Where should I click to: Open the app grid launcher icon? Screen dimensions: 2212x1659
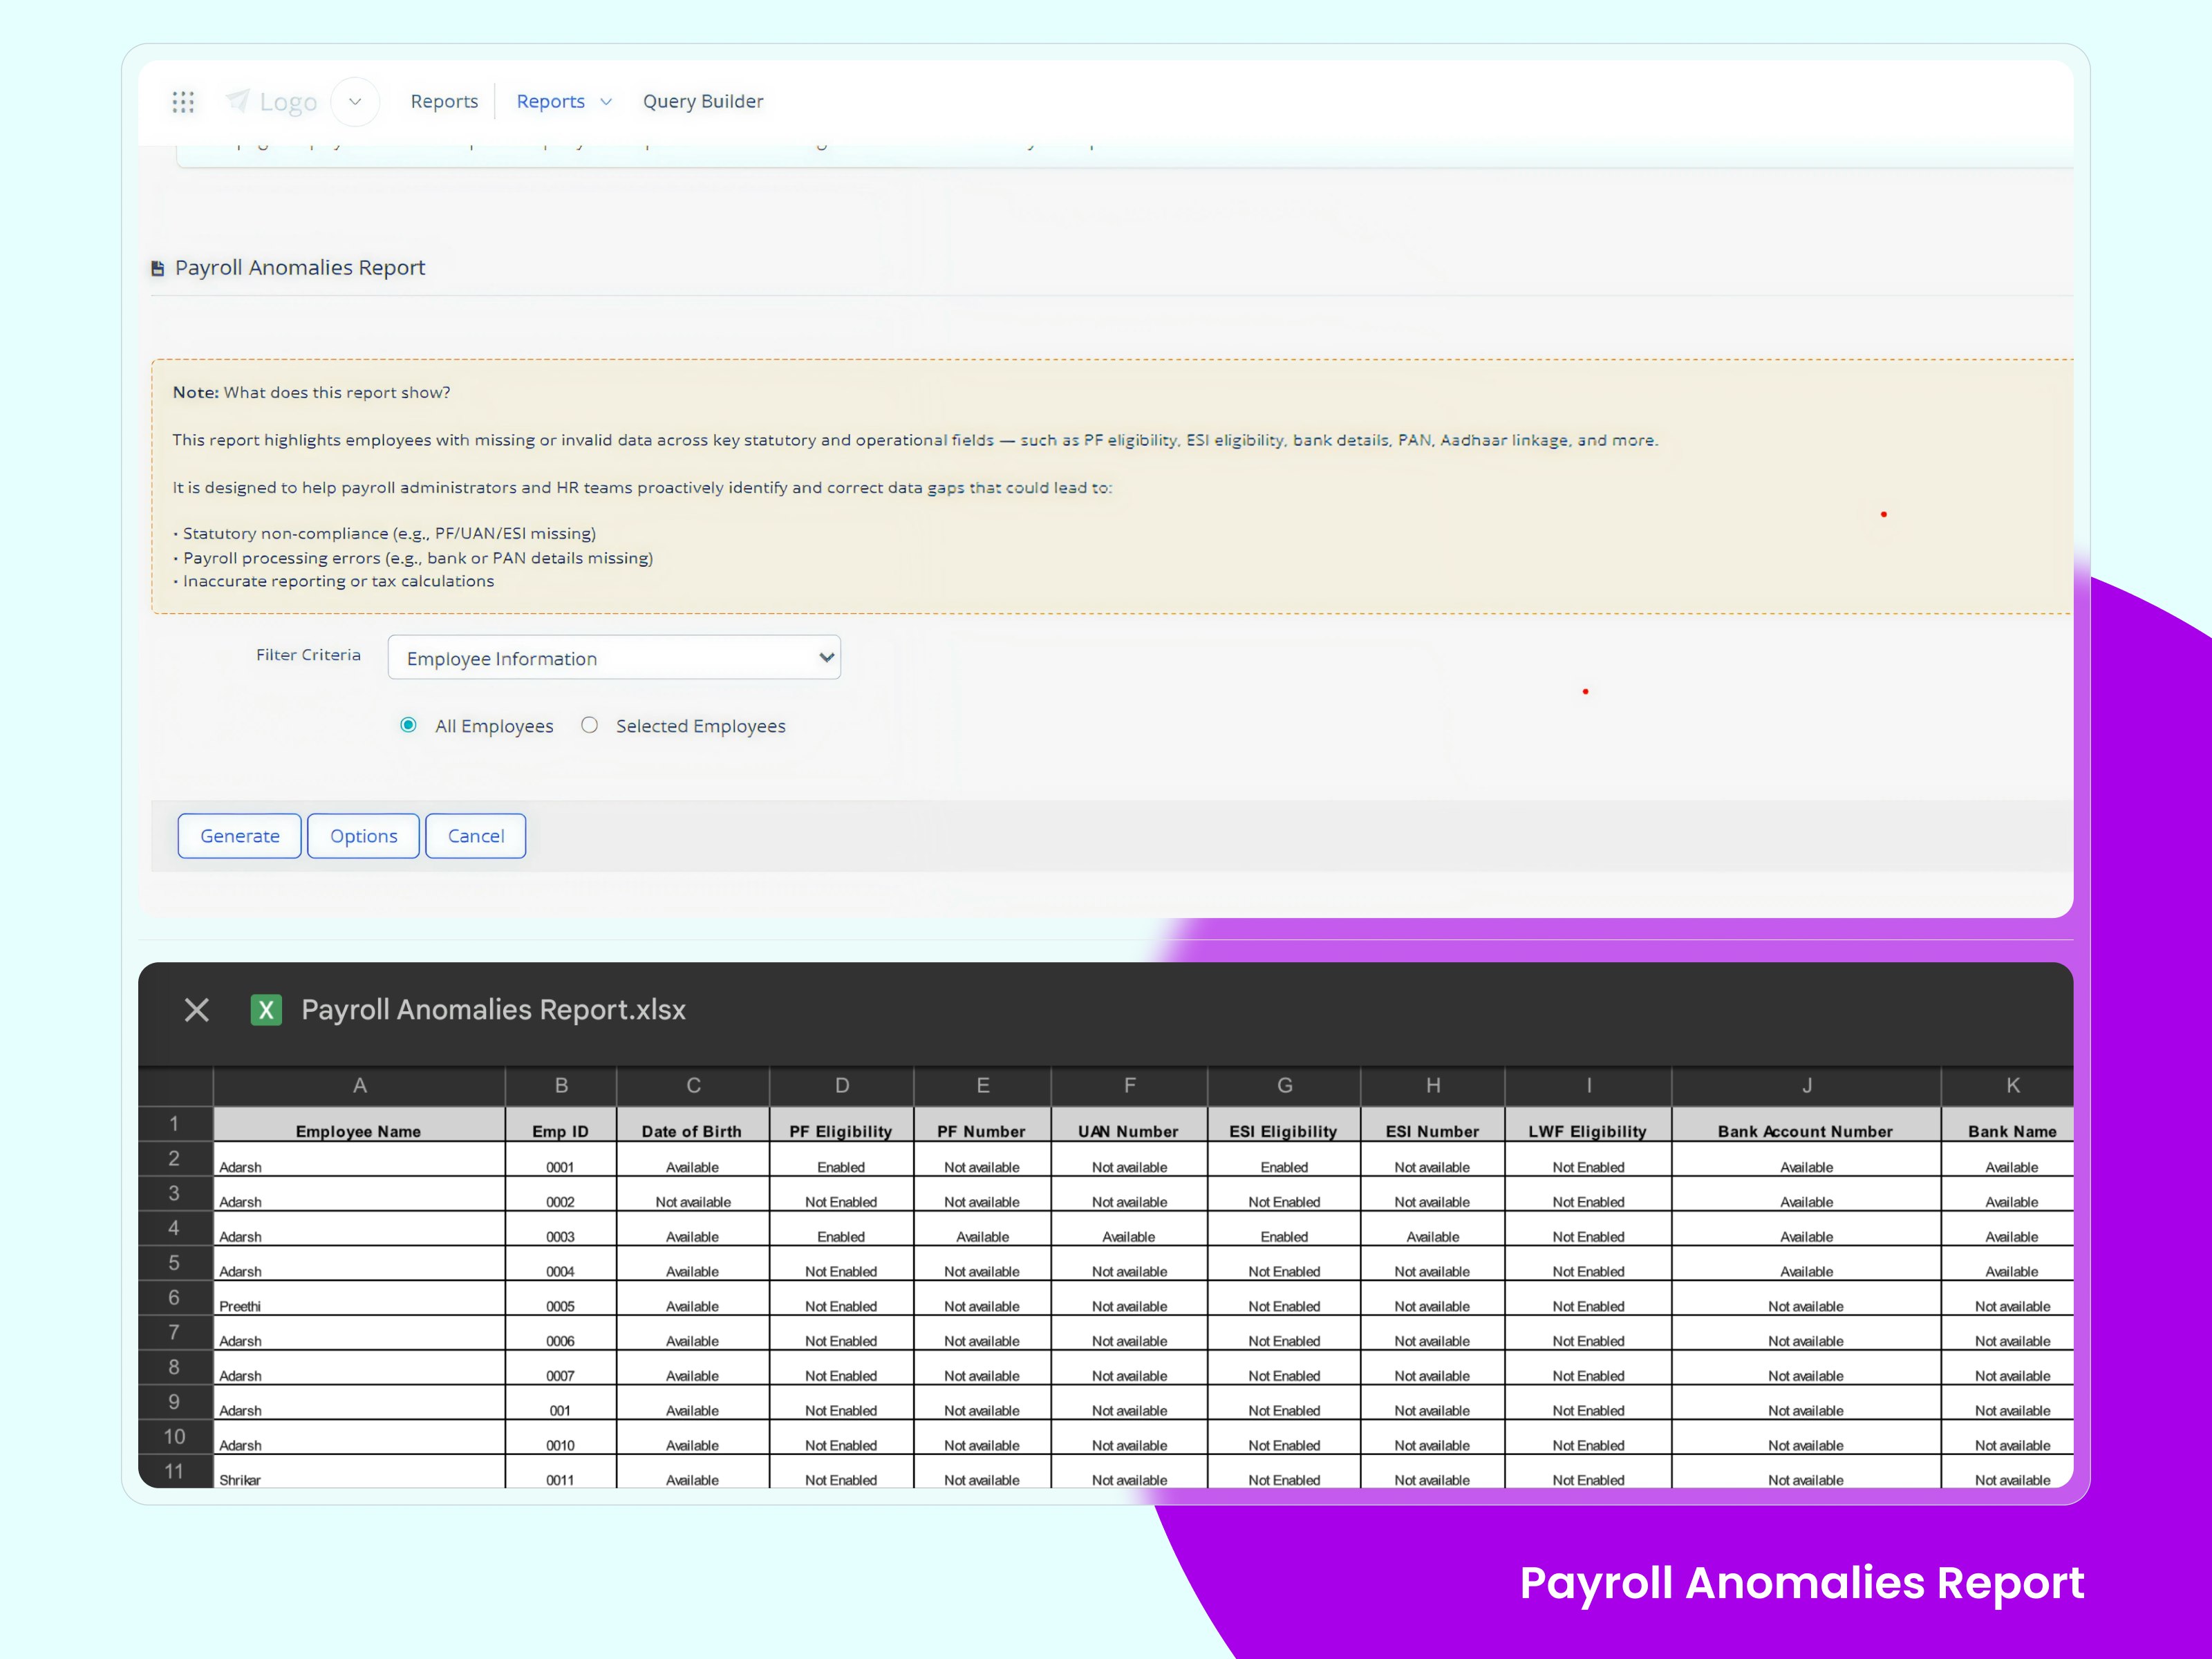pos(183,102)
